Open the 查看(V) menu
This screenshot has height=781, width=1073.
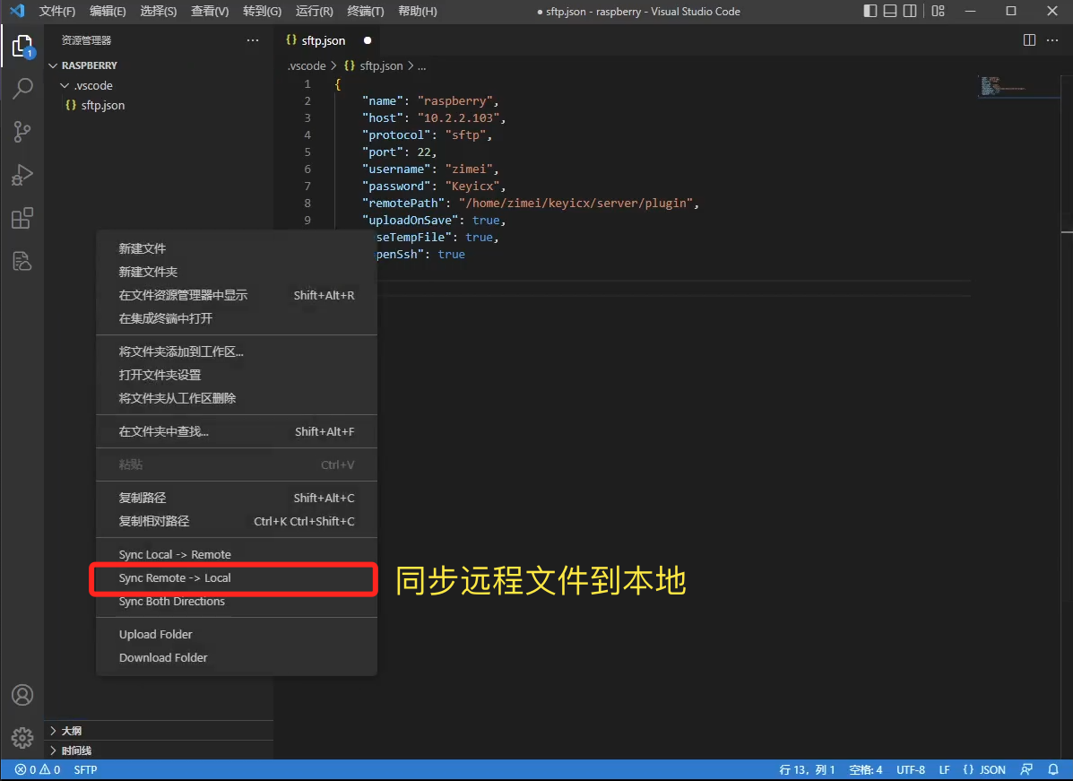[210, 11]
